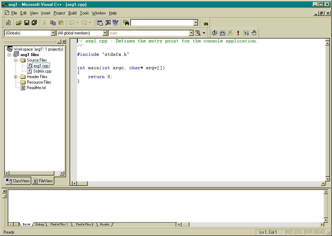Image resolution: width=332 pixels, height=236 pixels.
Task: Click the Save All toolbar icon
Action: click(34, 22)
